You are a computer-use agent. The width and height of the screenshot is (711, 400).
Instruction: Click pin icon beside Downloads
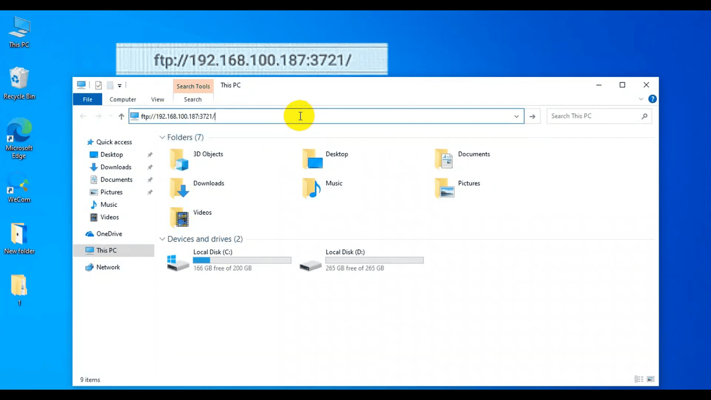pyautogui.click(x=150, y=167)
